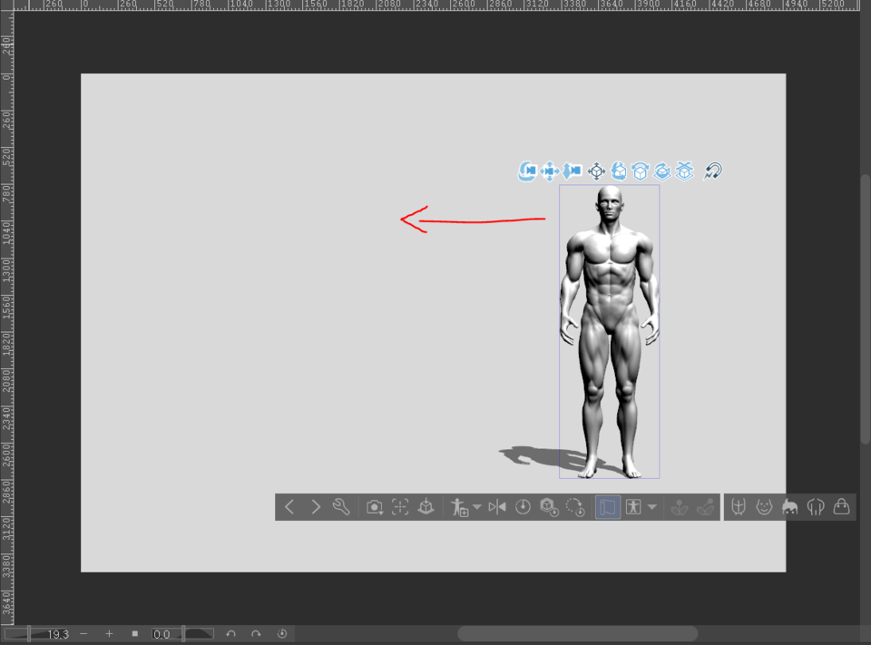
Task: Click the fit to screen square button
Action: pyautogui.click(x=134, y=634)
